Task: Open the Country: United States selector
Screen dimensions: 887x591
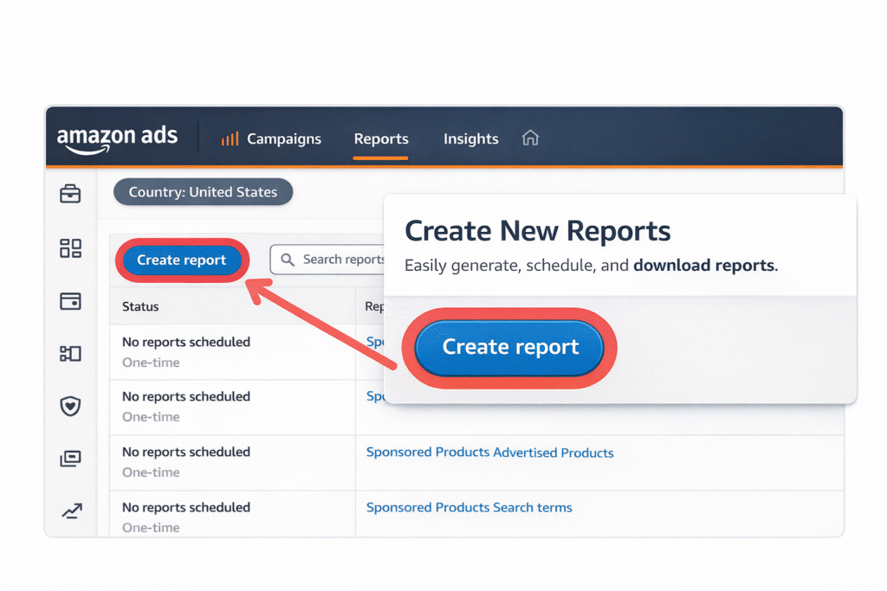Action: pos(203,192)
